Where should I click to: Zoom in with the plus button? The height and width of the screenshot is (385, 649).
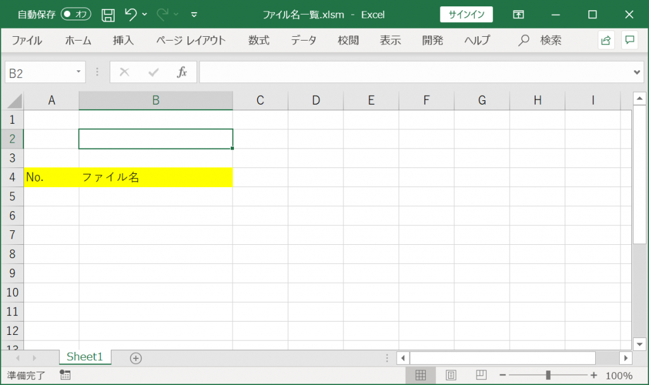pos(594,375)
